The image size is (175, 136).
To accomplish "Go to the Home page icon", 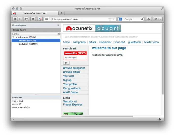I will point(33,19).
